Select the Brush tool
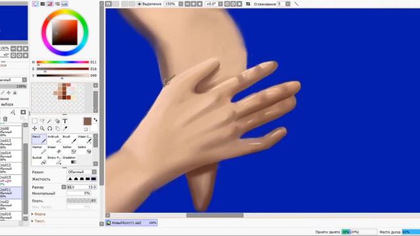Viewport: 420px width, 236px height. [70, 140]
